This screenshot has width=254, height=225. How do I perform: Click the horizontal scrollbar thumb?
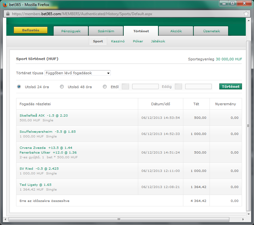pyautogui.click(x=119, y=219)
